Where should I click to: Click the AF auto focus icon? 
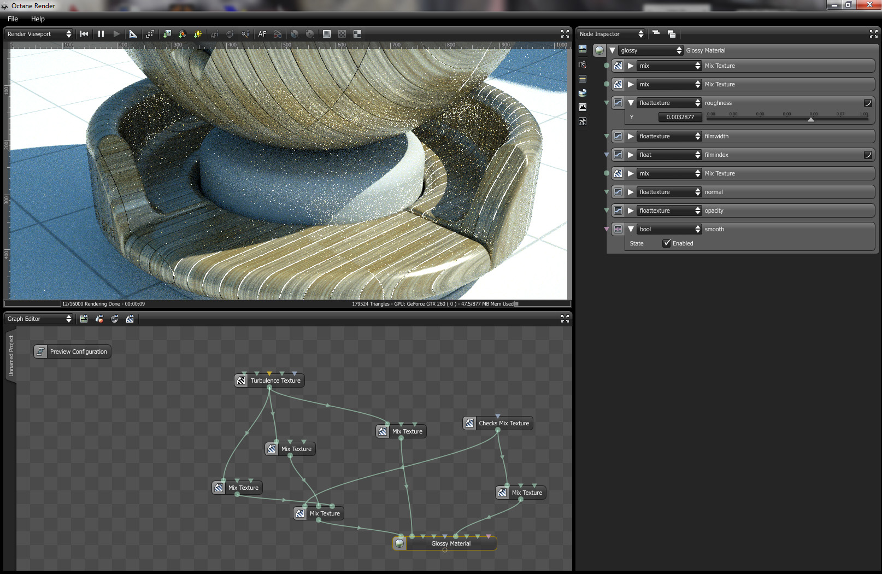(262, 34)
